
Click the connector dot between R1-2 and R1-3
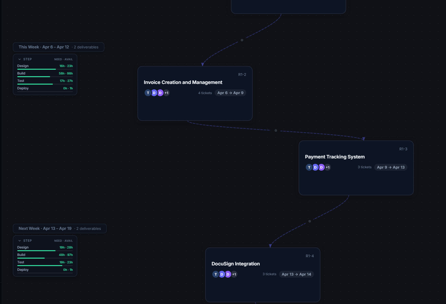pyautogui.click(x=276, y=130)
